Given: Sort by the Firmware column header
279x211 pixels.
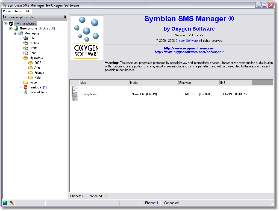Looking at the screenshot, I should pyautogui.click(x=199, y=83).
